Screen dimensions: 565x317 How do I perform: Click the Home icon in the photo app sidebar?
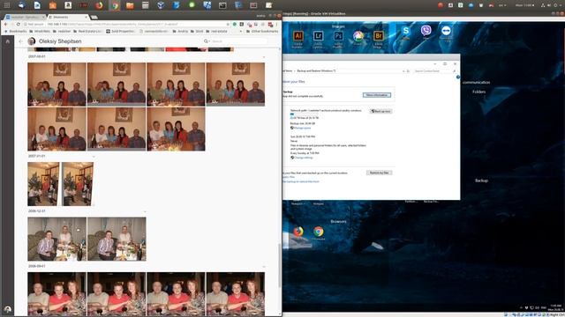pyautogui.click(x=8, y=41)
